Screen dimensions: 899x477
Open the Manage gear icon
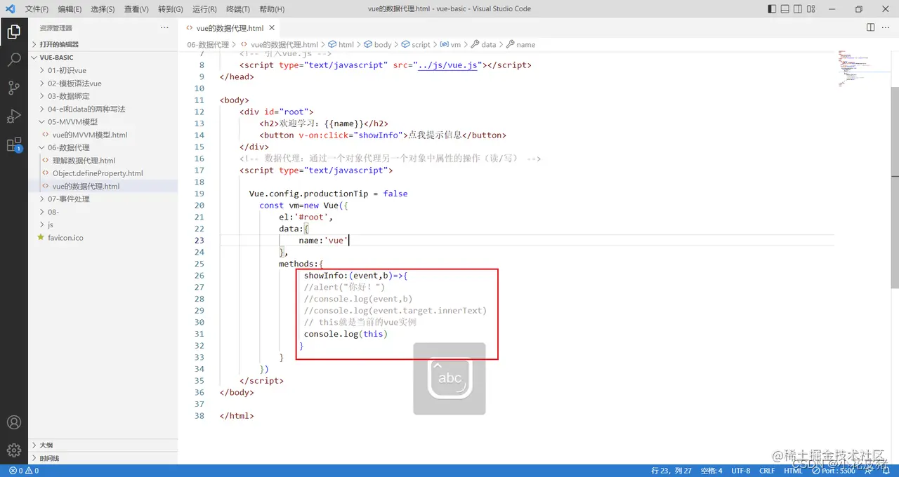(x=13, y=450)
